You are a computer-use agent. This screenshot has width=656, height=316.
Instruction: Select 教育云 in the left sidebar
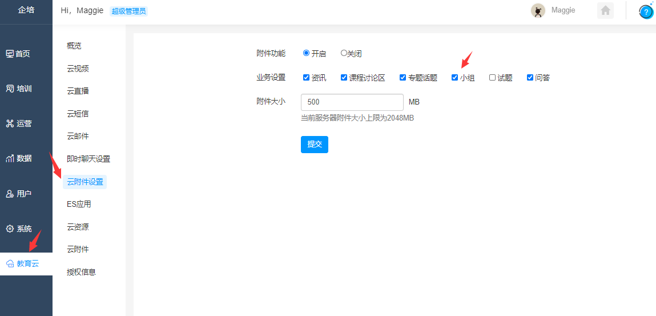(x=26, y=263)
